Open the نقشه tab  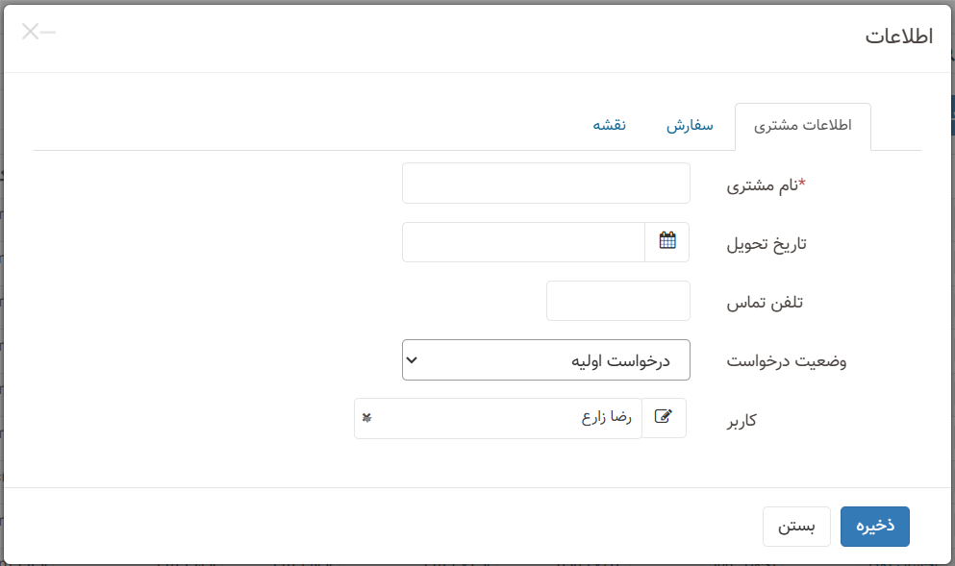point(613,125)
